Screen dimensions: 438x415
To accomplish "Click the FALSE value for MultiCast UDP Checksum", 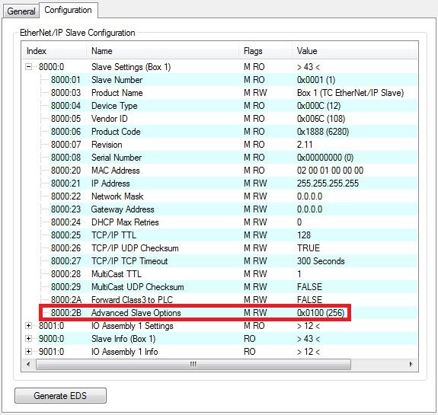I will pyautogui.click(x=309, y=287).
